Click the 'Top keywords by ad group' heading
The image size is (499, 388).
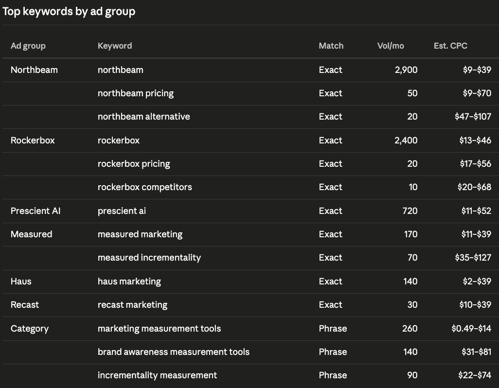[x=69, y=12]
